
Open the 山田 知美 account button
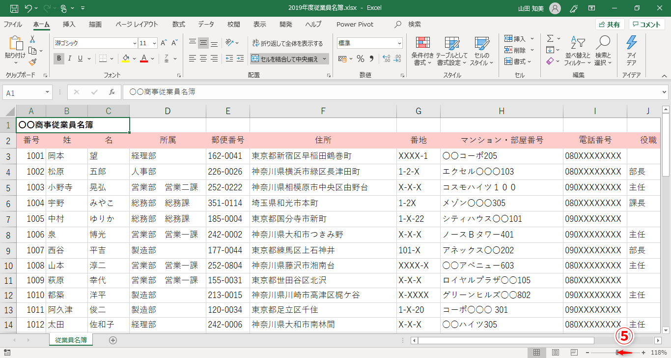pos(540,8)
